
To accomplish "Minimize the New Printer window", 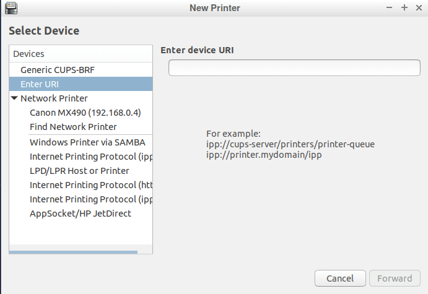I will tap(389, 7).
